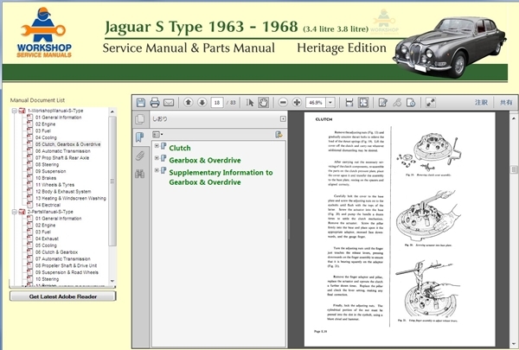The image size is (519, 350).
Task: Email the document using the envelope icon
Action: (169, 103)
